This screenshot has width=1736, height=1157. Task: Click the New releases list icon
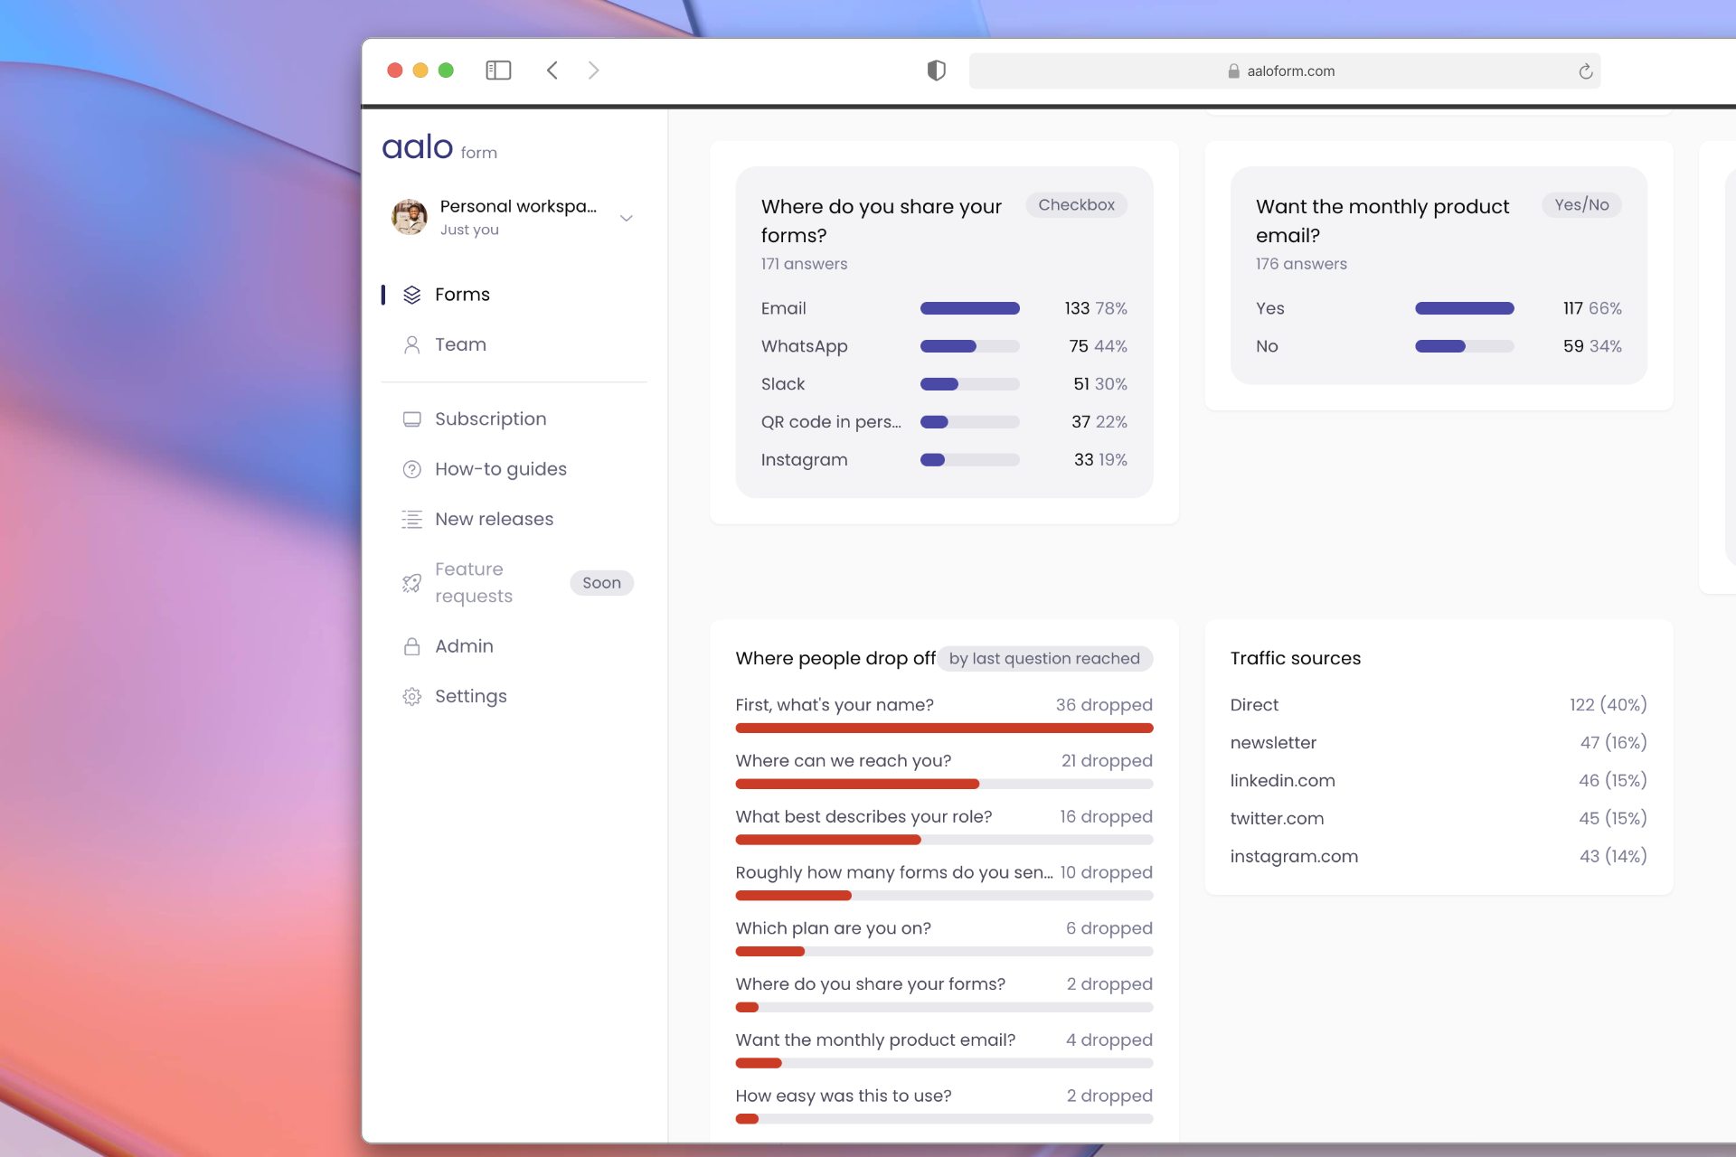click(x=412, y=520)
